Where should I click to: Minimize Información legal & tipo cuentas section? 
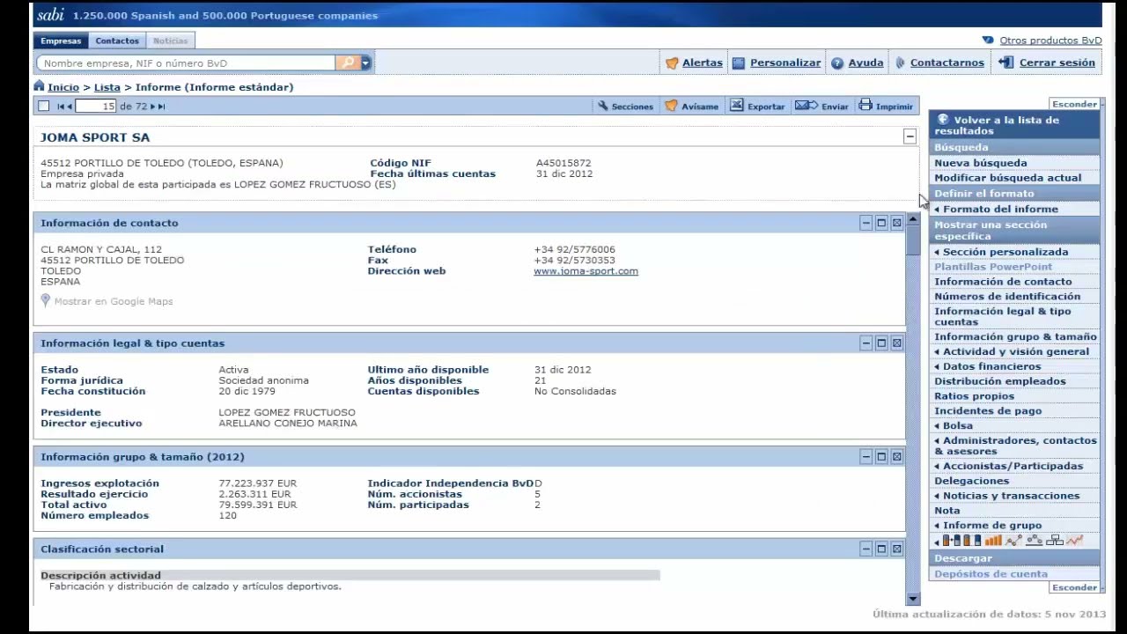click(866, 343)
